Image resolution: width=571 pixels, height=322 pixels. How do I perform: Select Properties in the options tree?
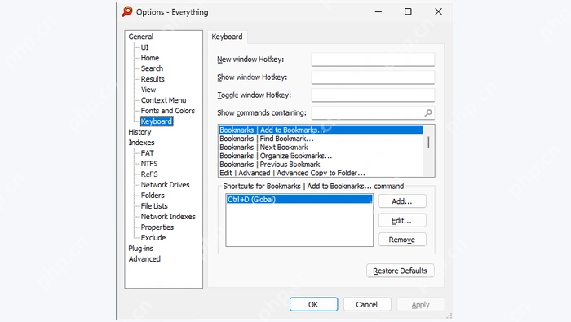coord(157,227)
